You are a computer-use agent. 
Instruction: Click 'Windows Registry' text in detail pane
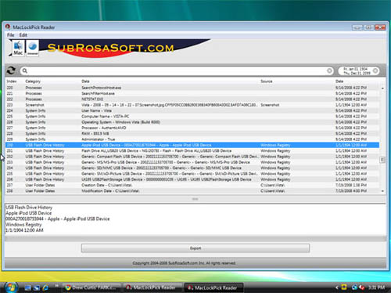[23, 225]
